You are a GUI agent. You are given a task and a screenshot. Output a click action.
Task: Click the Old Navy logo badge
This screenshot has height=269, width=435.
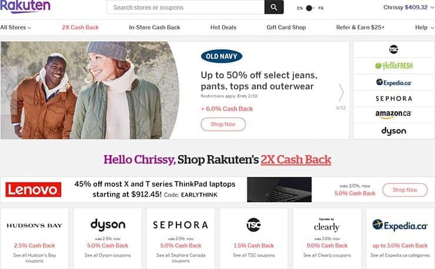click(222, 56)
